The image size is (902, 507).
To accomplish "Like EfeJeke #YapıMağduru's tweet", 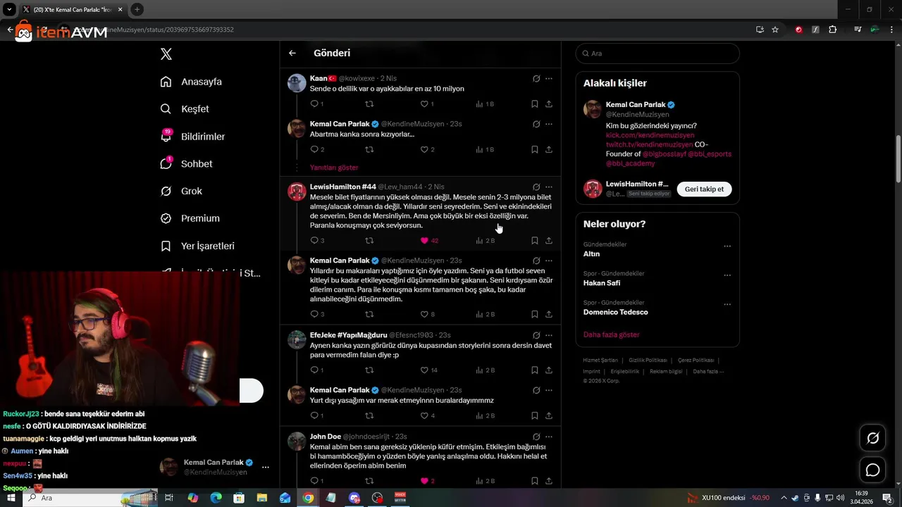I will (424, 370).
